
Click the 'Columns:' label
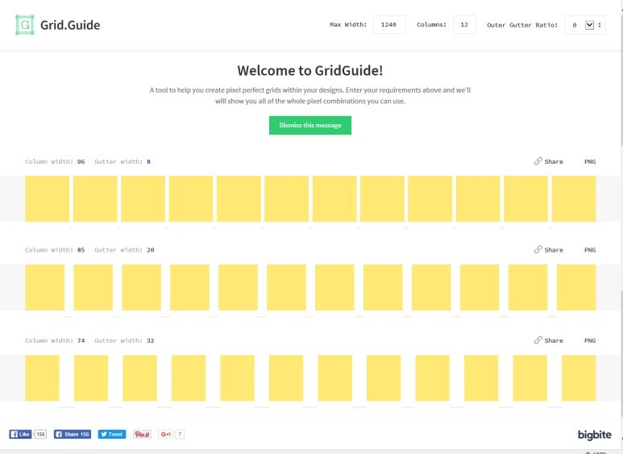tap(431, 25)
